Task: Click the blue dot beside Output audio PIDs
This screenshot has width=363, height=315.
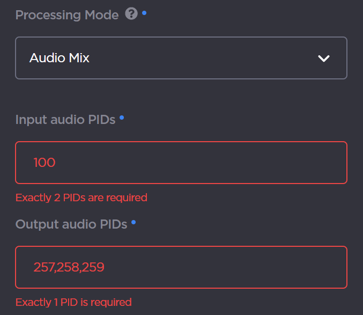Action: (134, 222)
